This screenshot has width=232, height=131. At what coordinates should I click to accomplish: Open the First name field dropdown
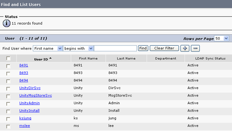click(x=47, y=48)
